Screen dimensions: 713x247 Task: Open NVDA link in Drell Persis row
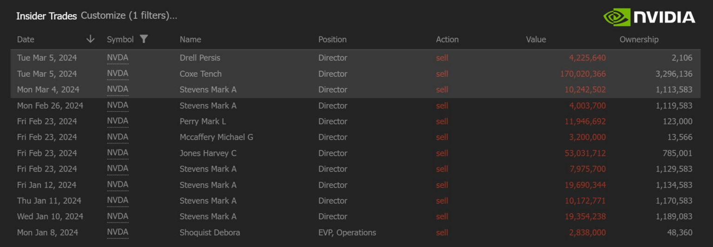(117, 58)
